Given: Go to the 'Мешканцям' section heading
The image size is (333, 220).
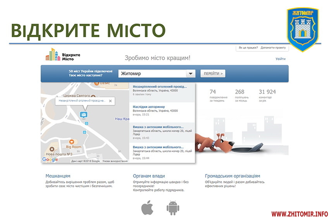Looking at the screenshot, I should coord(58,176).
